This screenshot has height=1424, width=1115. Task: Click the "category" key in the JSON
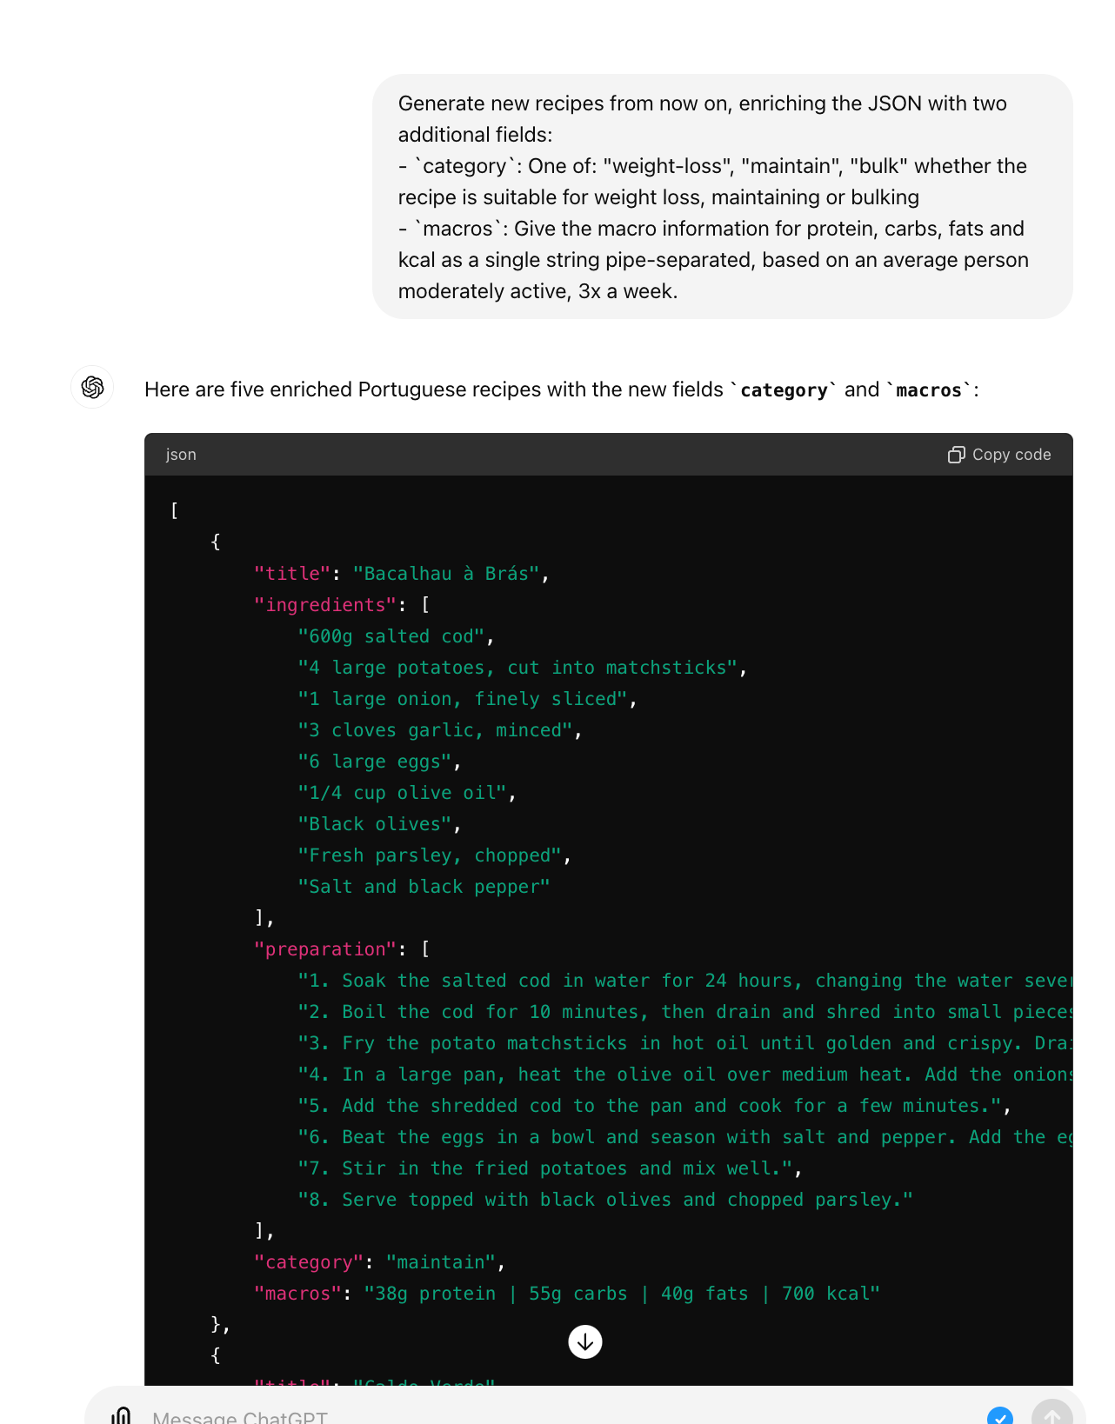pos(309,1262)
